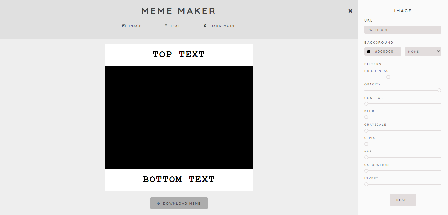The width and height of the screenshot is (448, 215).
Task: Toggle Dark Mode
Action: [219, 26]
